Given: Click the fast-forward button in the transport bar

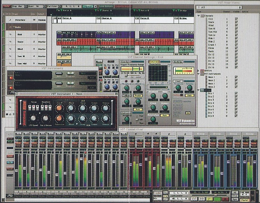Looking at the screenshot, I should tap(202, 199).
